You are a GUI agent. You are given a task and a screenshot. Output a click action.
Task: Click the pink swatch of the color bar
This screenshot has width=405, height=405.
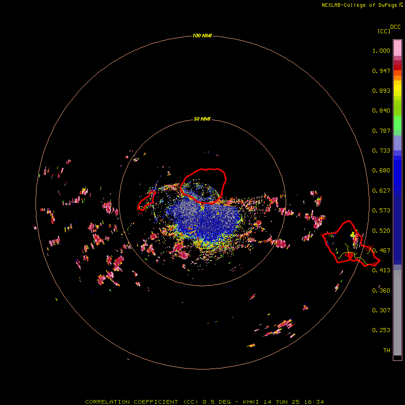[x=397, y=48]
